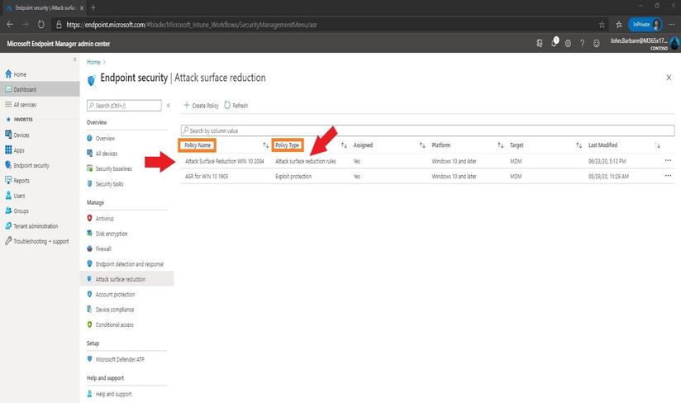The image size is (681, 403).
Task: Click the blade Search (Ctrl+/) box
Action: (124, 106)
